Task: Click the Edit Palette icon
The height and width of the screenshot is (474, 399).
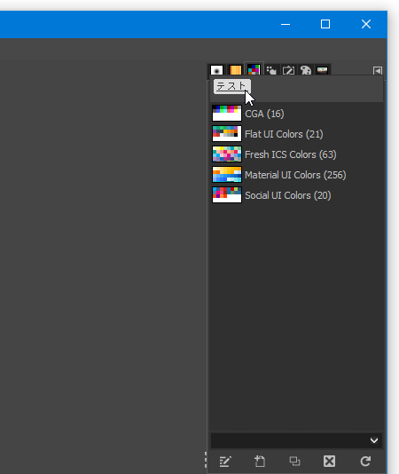Action: tap(225, 462)
